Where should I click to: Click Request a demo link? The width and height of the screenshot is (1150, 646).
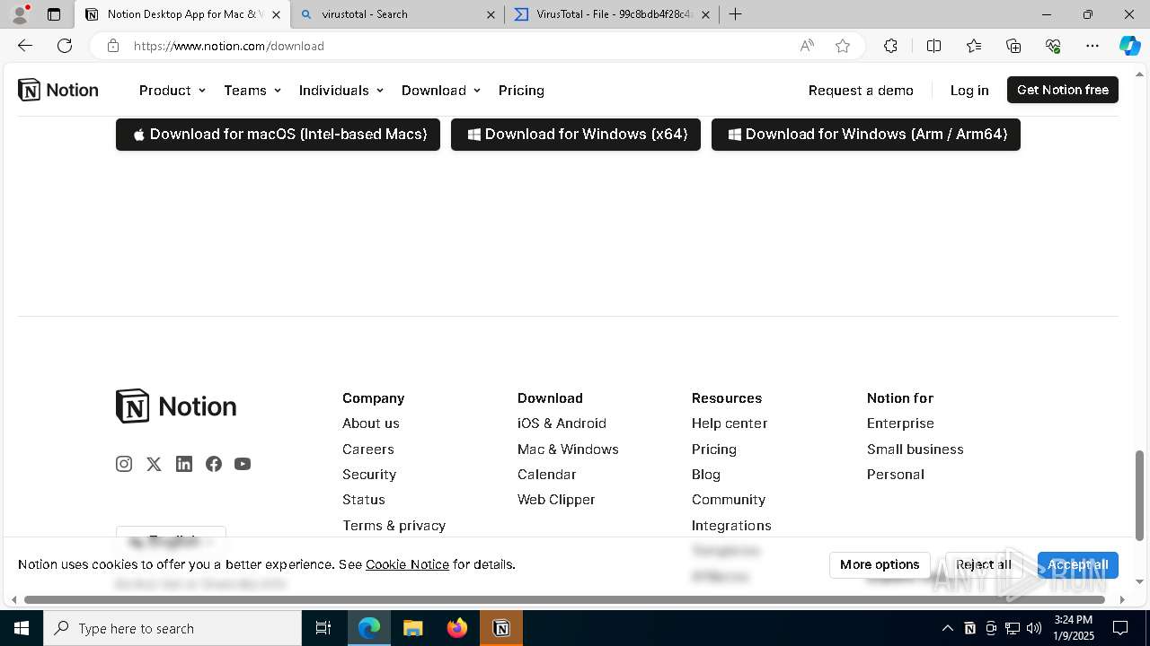click(x=861, y=90)
